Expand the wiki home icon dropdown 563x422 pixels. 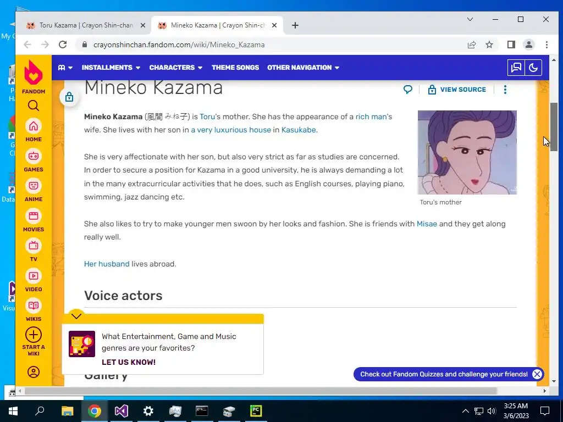pos(65,68)
